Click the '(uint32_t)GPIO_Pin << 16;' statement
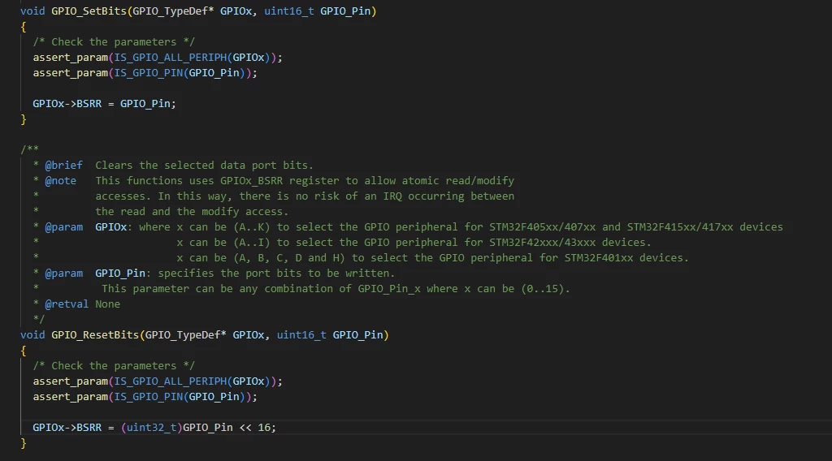The height and width of the screenshot is (461, 832). 198,428
